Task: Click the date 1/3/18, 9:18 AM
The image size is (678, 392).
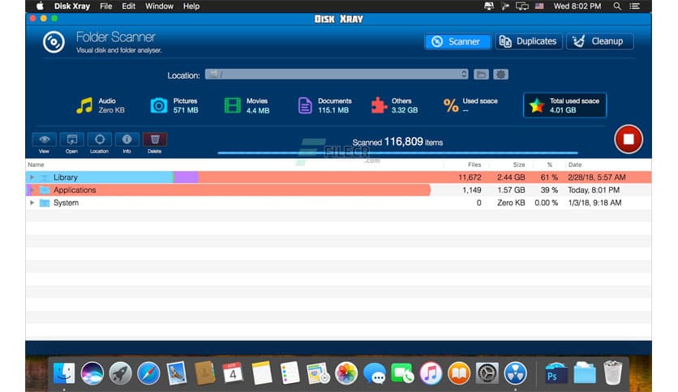Action: click(x=594, y=202)
